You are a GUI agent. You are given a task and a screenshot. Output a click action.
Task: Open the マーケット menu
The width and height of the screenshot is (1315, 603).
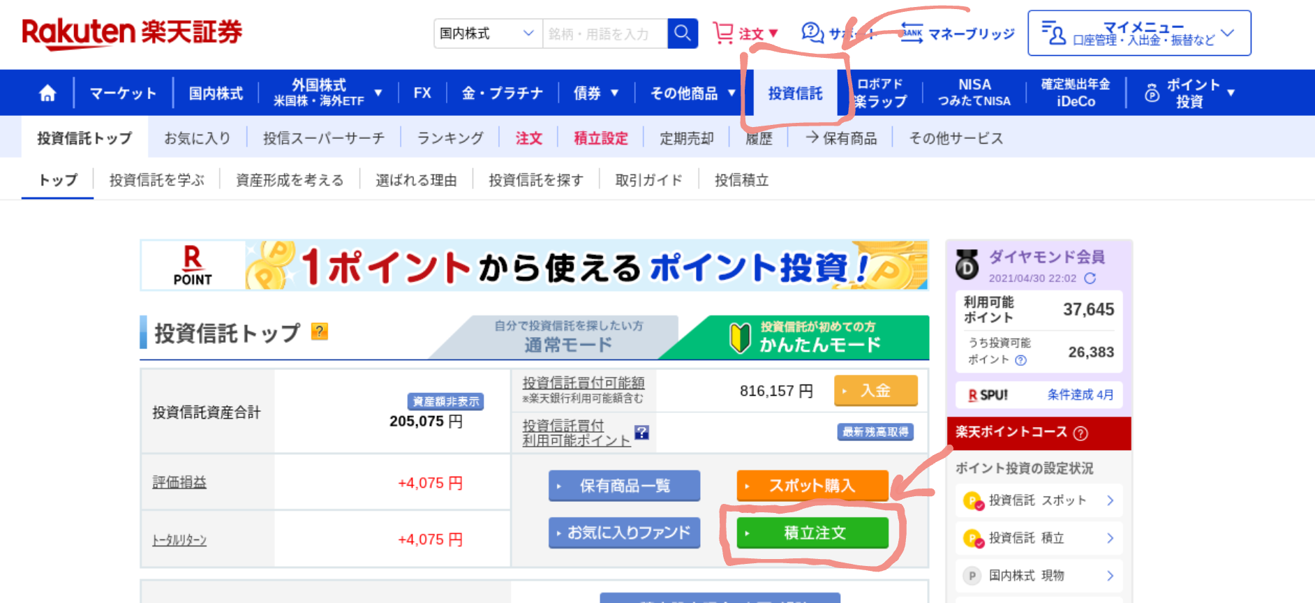pyautogui.click(x=123, y=93)
